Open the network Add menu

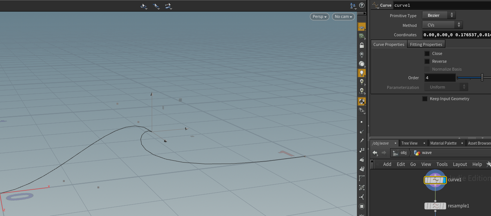[387, 164]
